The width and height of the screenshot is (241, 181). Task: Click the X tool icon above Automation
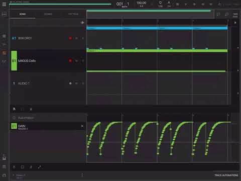coord(31,109)
